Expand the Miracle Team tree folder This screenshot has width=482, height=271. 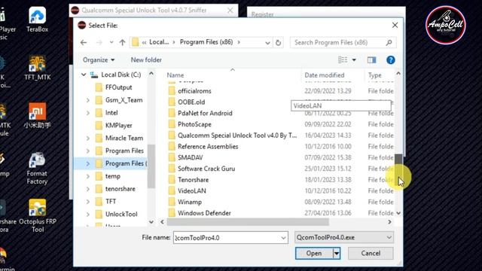pos(87,139)
